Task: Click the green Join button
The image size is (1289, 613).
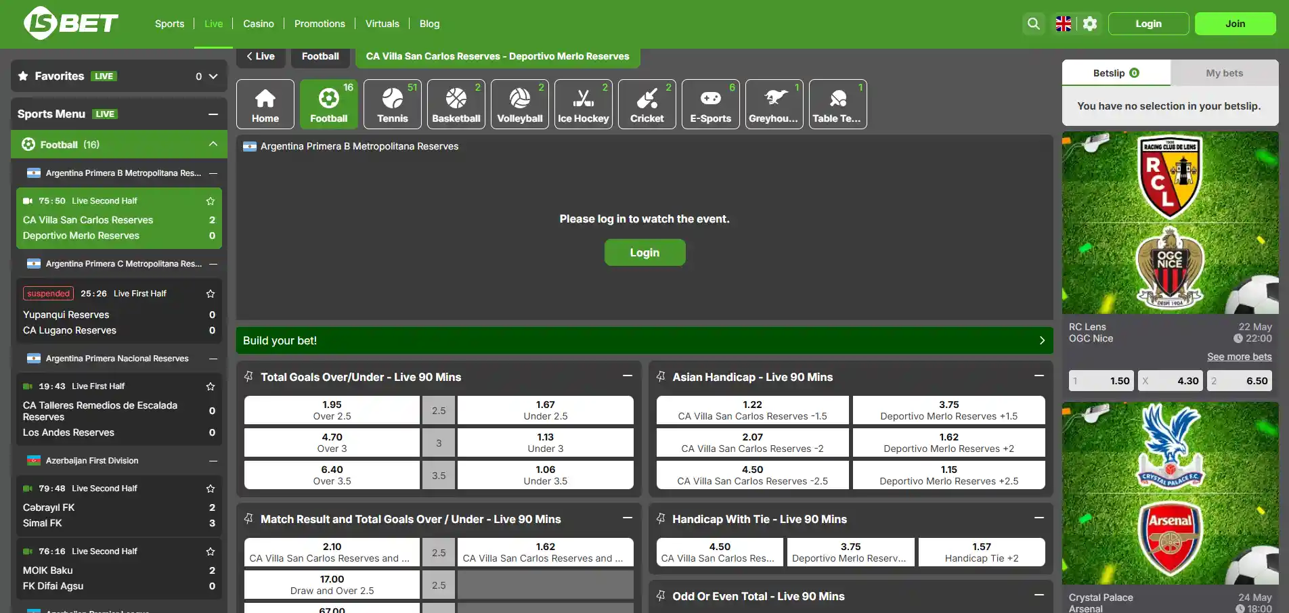Action: pyautogui.click(x=1236, y=24)
